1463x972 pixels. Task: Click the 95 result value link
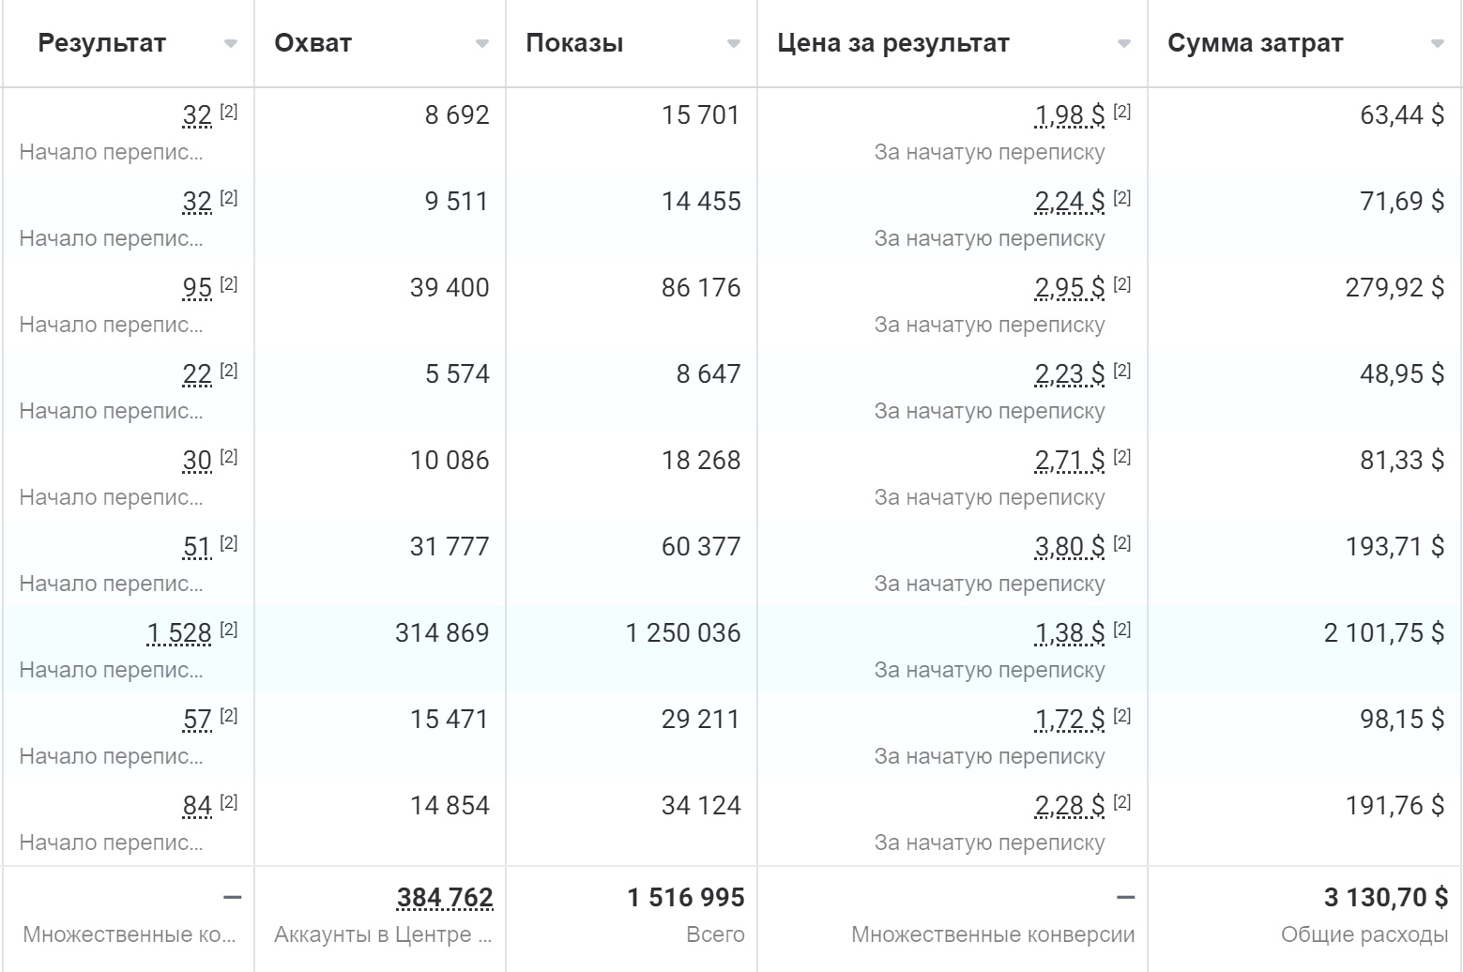point(197,288)
